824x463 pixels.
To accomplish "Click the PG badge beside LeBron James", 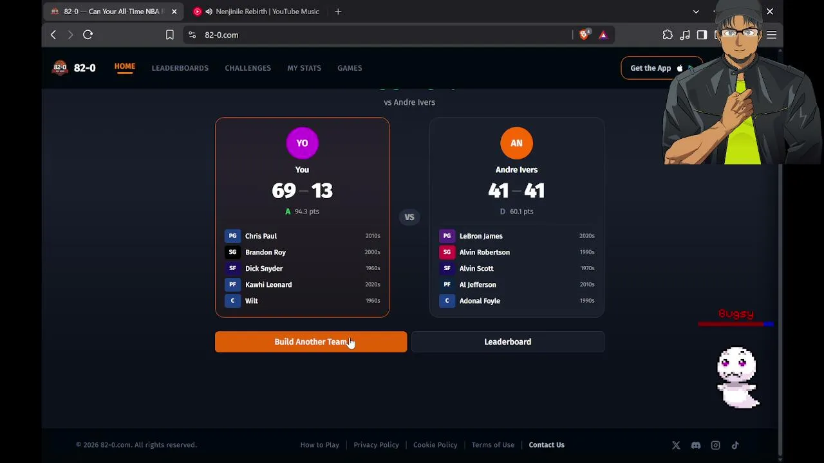I will click(x=447, y=236).
